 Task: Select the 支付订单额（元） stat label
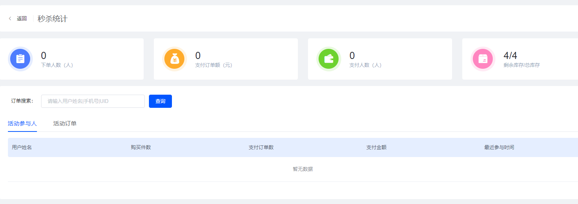(214, 65)
